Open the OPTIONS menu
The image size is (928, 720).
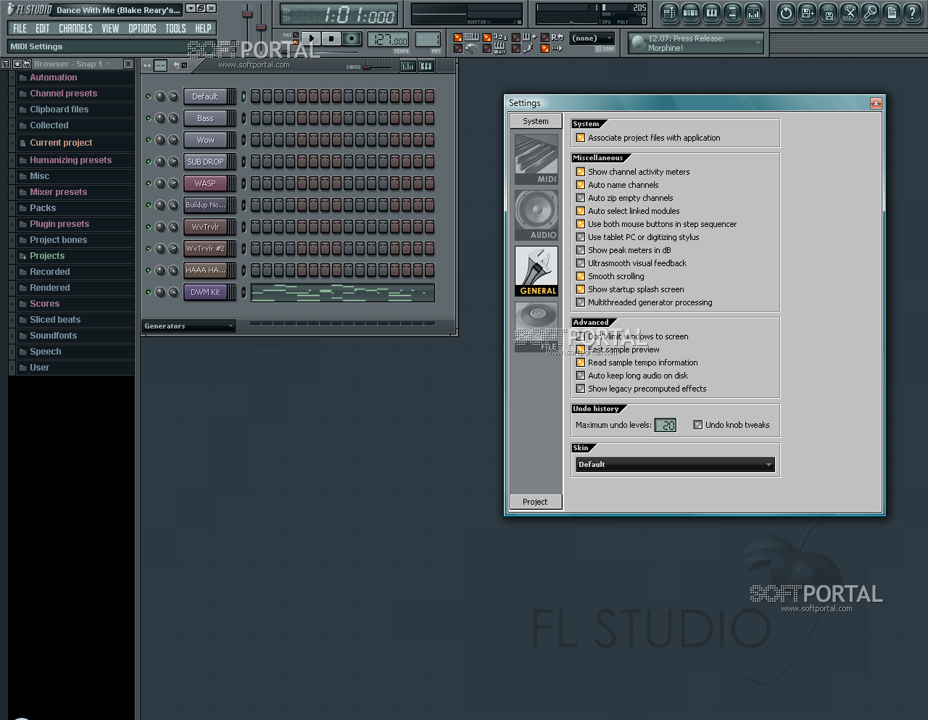coord(142,28)
